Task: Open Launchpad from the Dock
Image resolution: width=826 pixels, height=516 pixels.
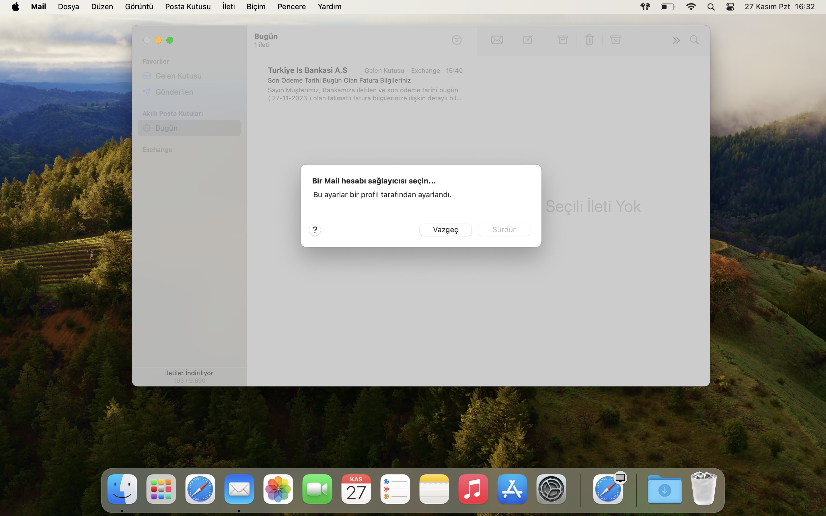Action: point(161,489)
